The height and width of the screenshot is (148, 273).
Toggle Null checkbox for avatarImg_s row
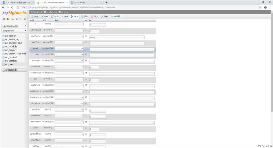86,97
